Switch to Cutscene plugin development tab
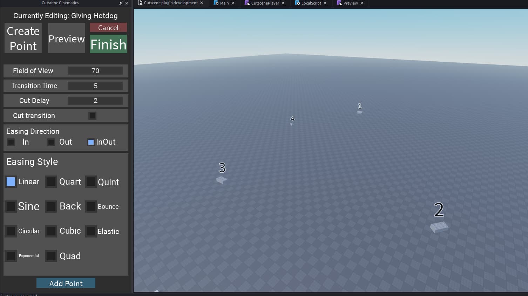 click(171, 3)
